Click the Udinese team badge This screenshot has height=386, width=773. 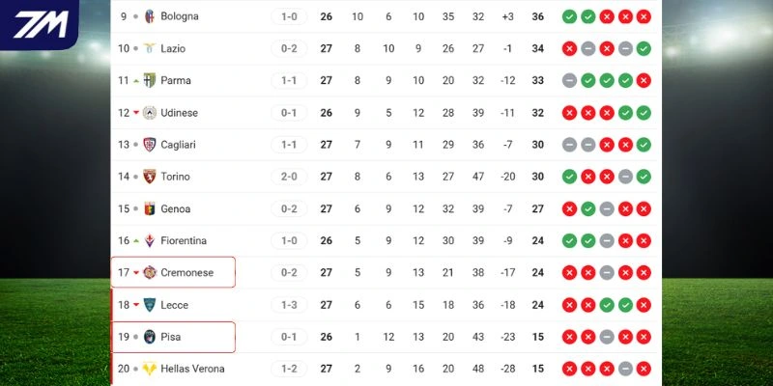click(150, 113)
